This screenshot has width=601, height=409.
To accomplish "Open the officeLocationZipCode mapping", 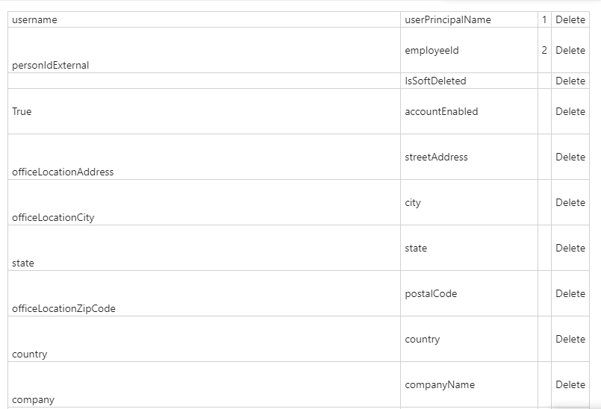I will click(x=63, y=308).
